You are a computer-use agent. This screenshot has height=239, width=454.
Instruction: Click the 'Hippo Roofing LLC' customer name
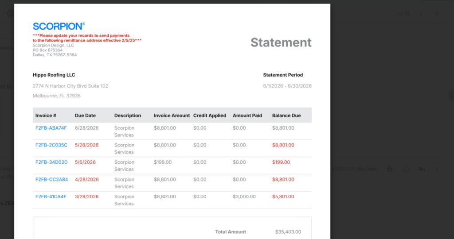pyautogui.click(x=54, y=75)
